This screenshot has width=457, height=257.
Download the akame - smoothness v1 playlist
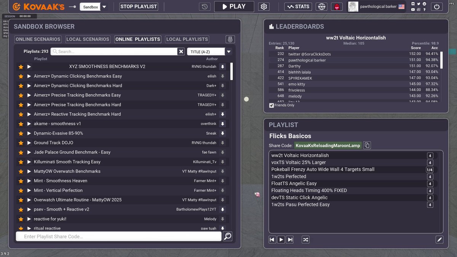(223, 124)
